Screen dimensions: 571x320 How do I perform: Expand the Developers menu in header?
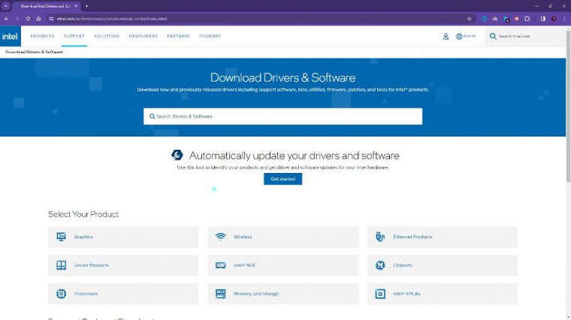pos(143,36)
